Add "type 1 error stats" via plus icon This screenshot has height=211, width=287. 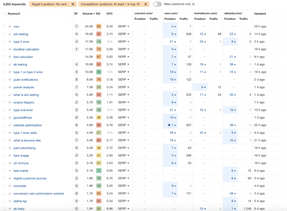(x=10, y=133)
